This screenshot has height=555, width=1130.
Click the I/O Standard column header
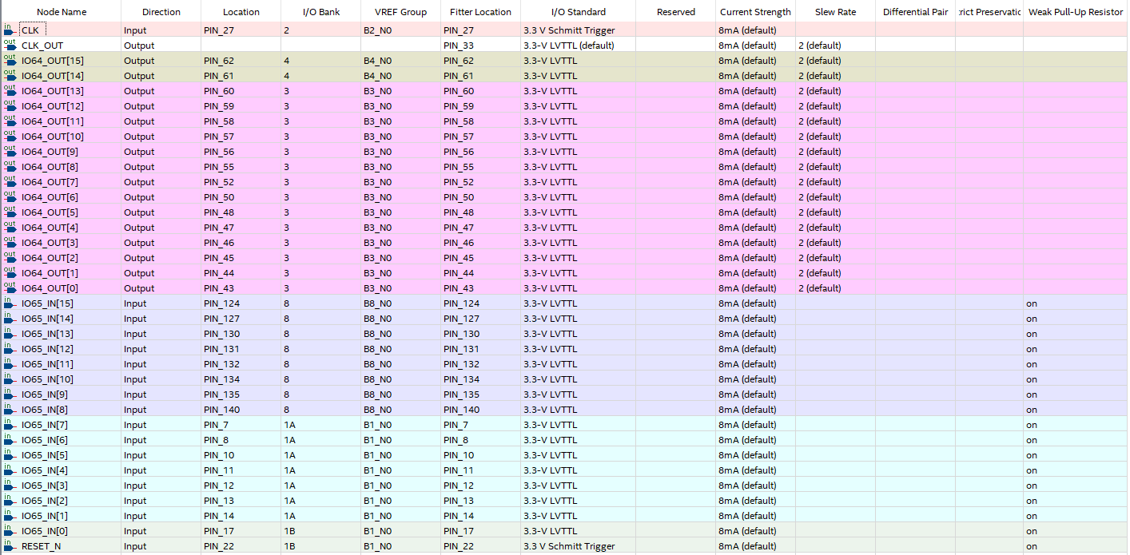pos(579,12)
